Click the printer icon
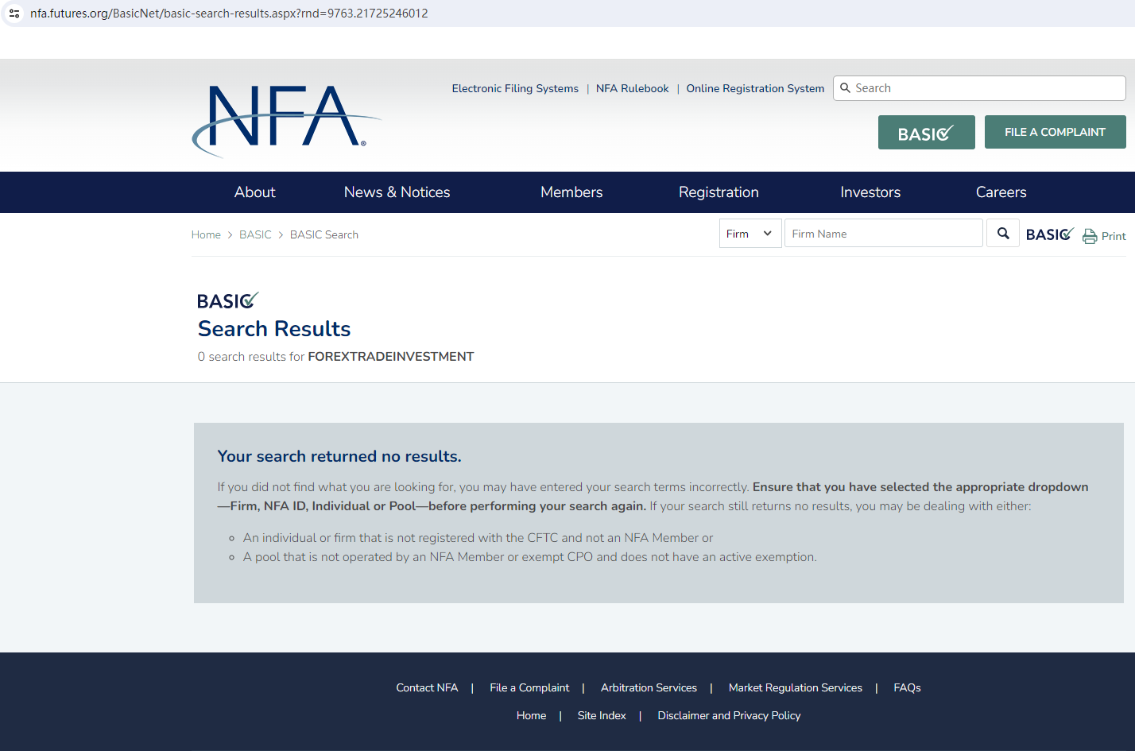Screen dimensions: 1135x751 [x=1090, y=236]
